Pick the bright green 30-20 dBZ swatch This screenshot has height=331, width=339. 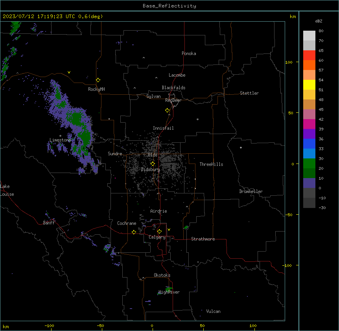pos(309,164)
